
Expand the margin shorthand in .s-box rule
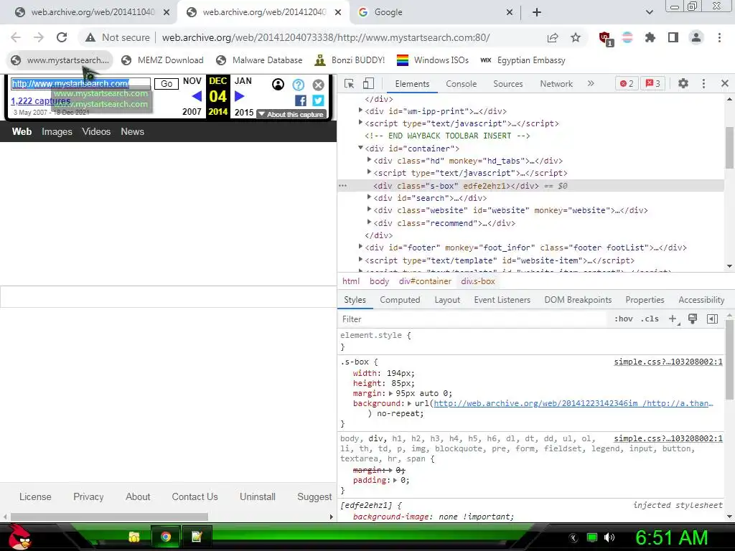(391, 393)
